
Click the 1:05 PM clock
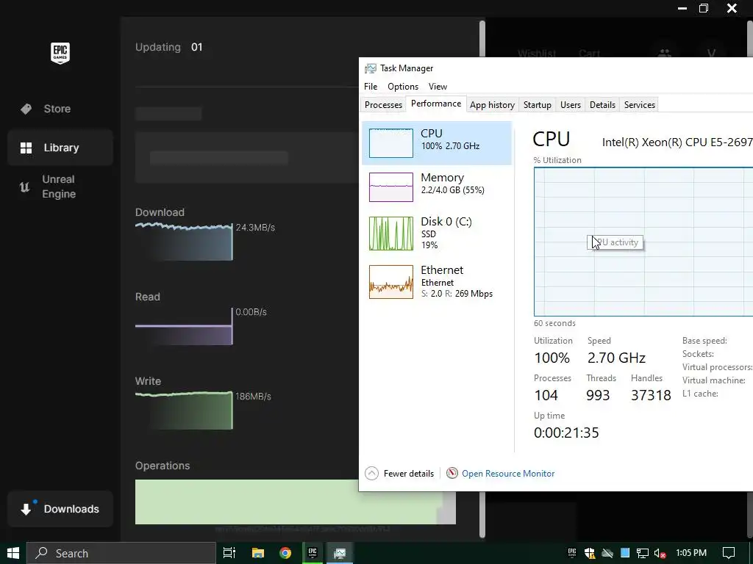click(x=691, y=553)
